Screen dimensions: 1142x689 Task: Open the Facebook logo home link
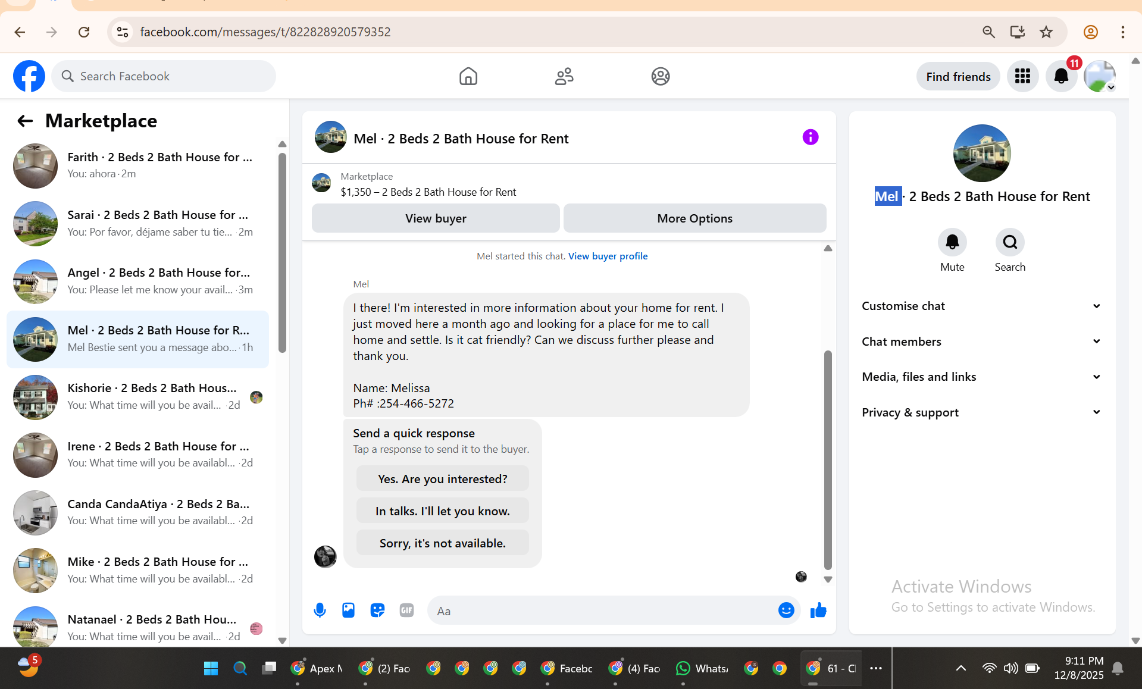coord(29,76)
